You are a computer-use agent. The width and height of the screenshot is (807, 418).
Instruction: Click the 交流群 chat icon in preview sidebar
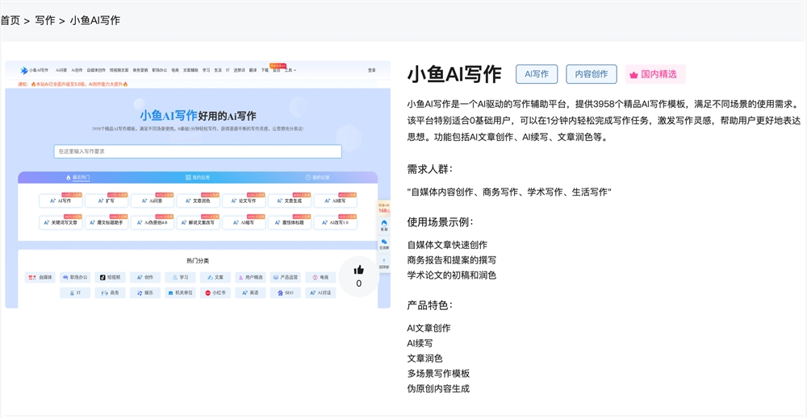tap(384, 242)
